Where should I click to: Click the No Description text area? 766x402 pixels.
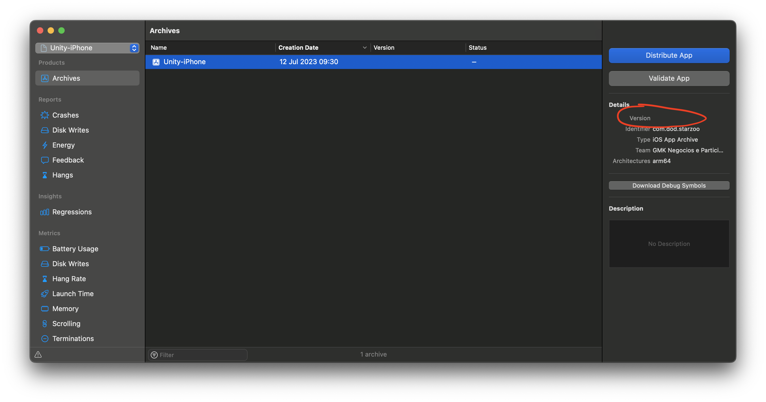click(669, 244)
